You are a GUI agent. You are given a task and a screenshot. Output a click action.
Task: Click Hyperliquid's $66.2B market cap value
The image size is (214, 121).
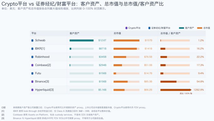[148, 90]
